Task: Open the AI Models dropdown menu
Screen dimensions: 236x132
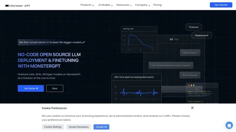Action: click(106, 5)
